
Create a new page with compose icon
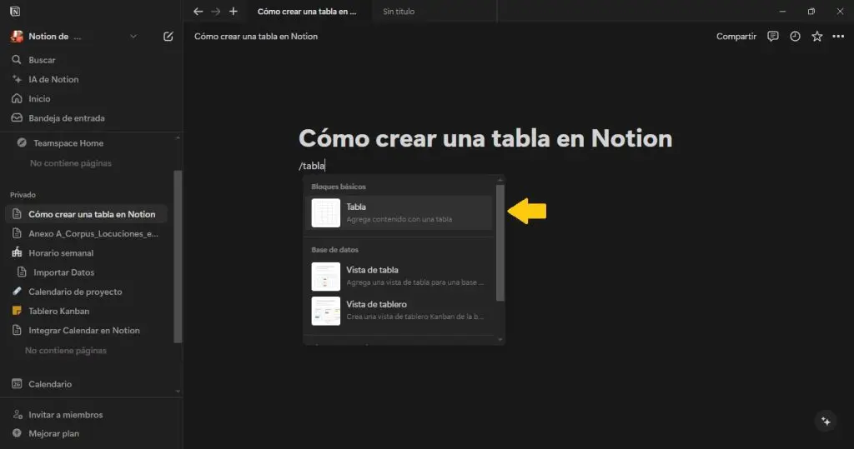coord(168,37)
